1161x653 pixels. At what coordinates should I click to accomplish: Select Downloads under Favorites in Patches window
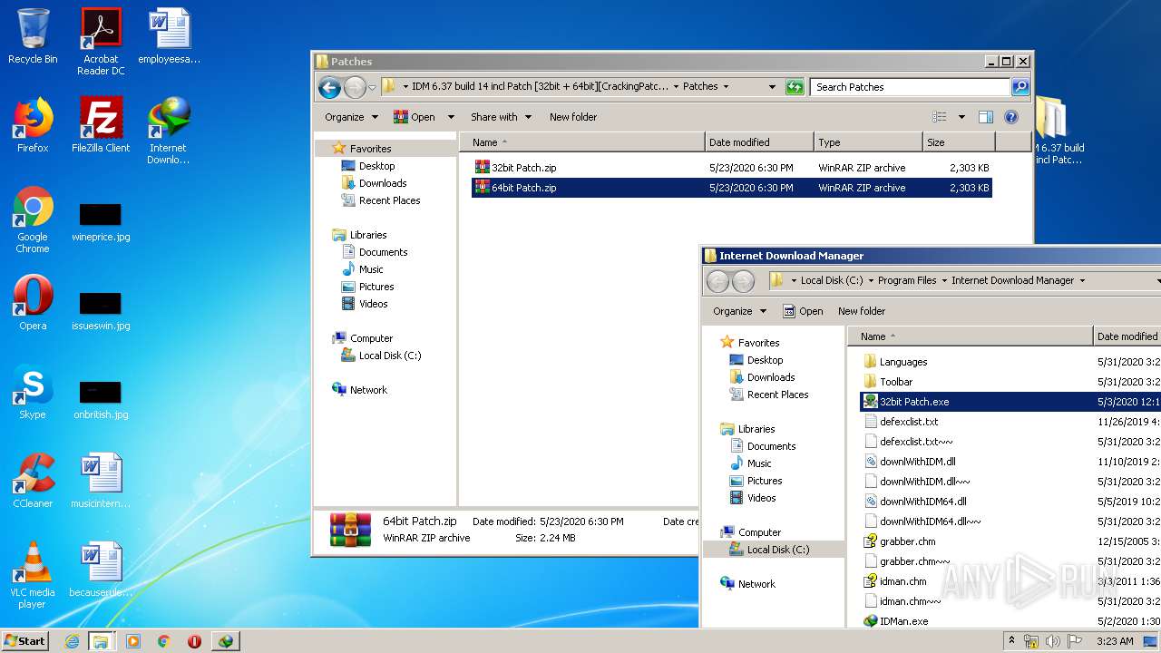tap(382, 183)
